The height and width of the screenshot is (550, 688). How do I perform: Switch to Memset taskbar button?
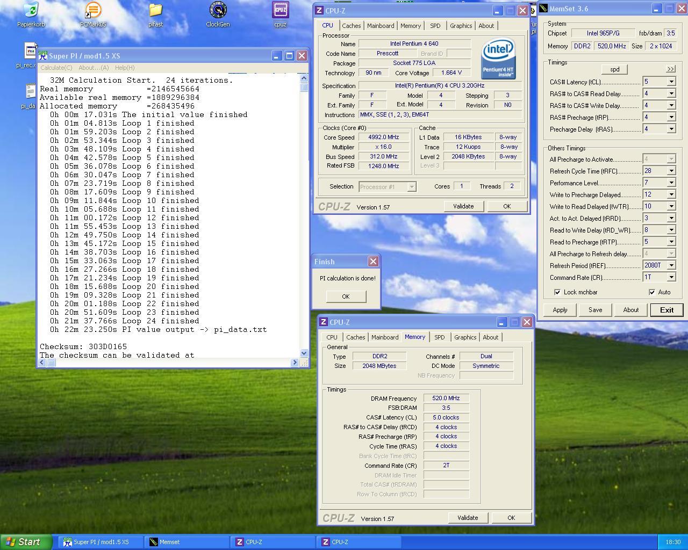click(x=187, y=542)
